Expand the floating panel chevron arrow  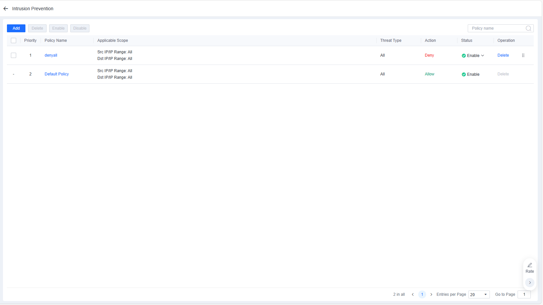(529, 283)
